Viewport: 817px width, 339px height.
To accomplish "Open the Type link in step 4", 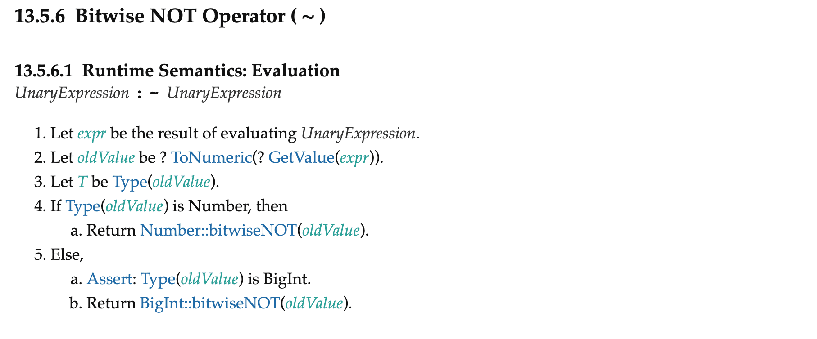I will click(x=83, y=207).
